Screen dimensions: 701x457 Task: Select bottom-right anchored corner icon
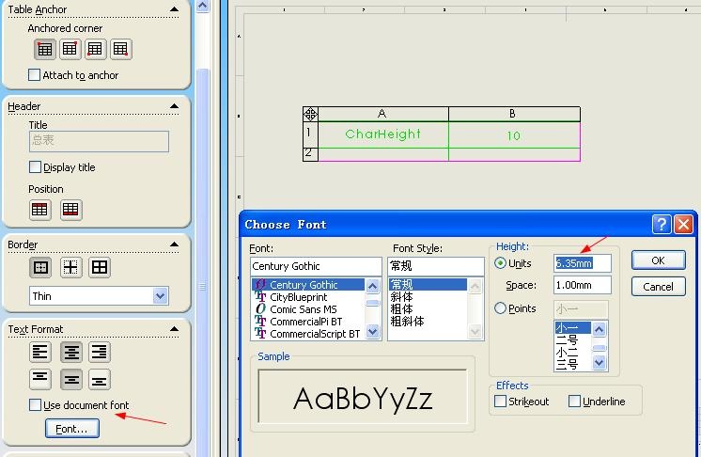pos(120,49)
